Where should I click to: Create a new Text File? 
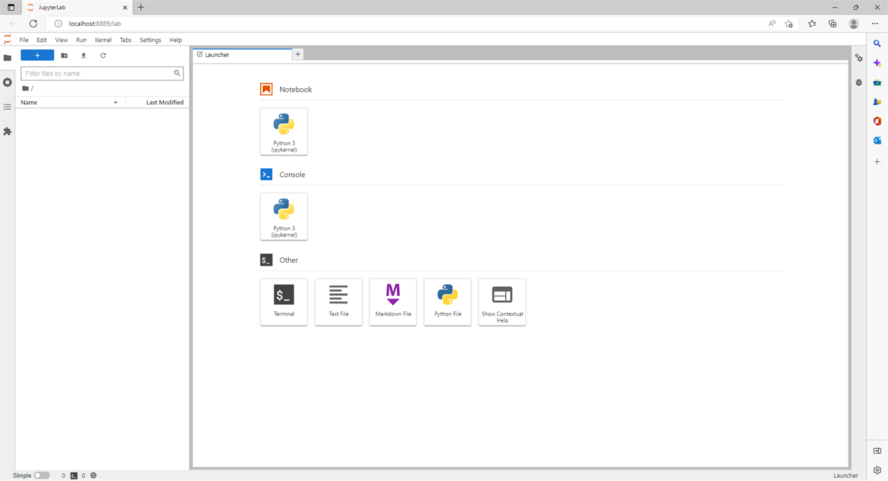click(x=338, y=302)
